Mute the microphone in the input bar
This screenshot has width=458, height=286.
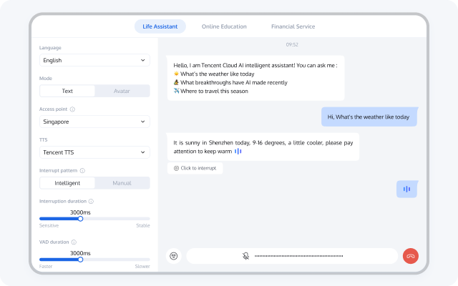[x=245, y=256]
